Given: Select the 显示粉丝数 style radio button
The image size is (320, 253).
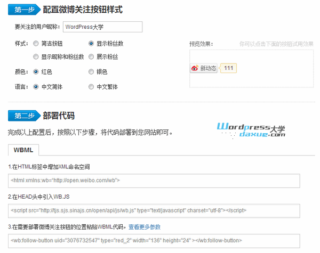Looking at the screenshot, I should pos(91,44).
